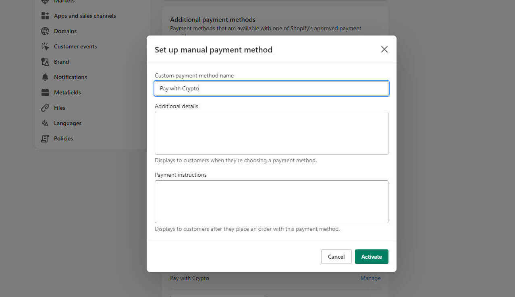Click the Notifications bell icon
The height and width of the screenshot is (297, 515).
tap(45, 77)
